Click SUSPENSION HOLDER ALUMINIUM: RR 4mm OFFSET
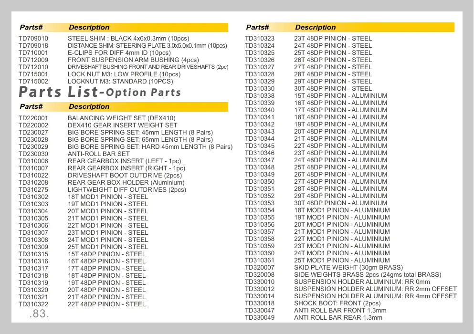The width and height of the screenshot is (474, 334). (x=376, y=296)
